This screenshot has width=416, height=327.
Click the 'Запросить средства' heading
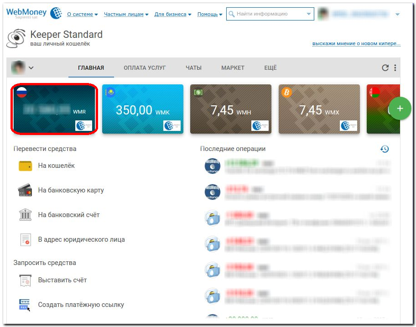45,263
